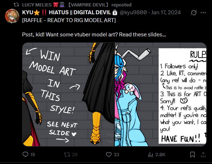Open the Jan 17, 2024 timestamp
Viewport: 212px width, 164px height.
[x=166, y=12]
